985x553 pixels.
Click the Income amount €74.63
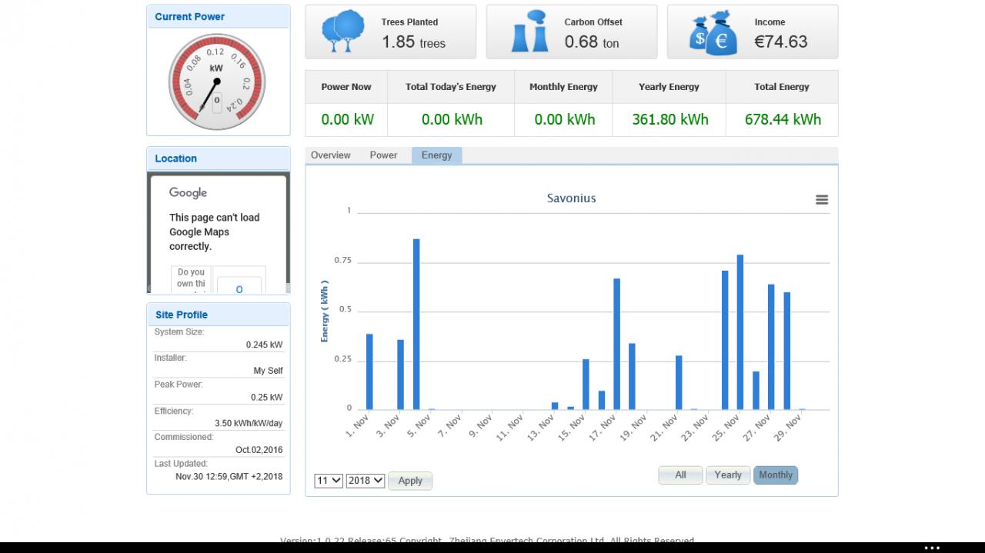(780, 42)
